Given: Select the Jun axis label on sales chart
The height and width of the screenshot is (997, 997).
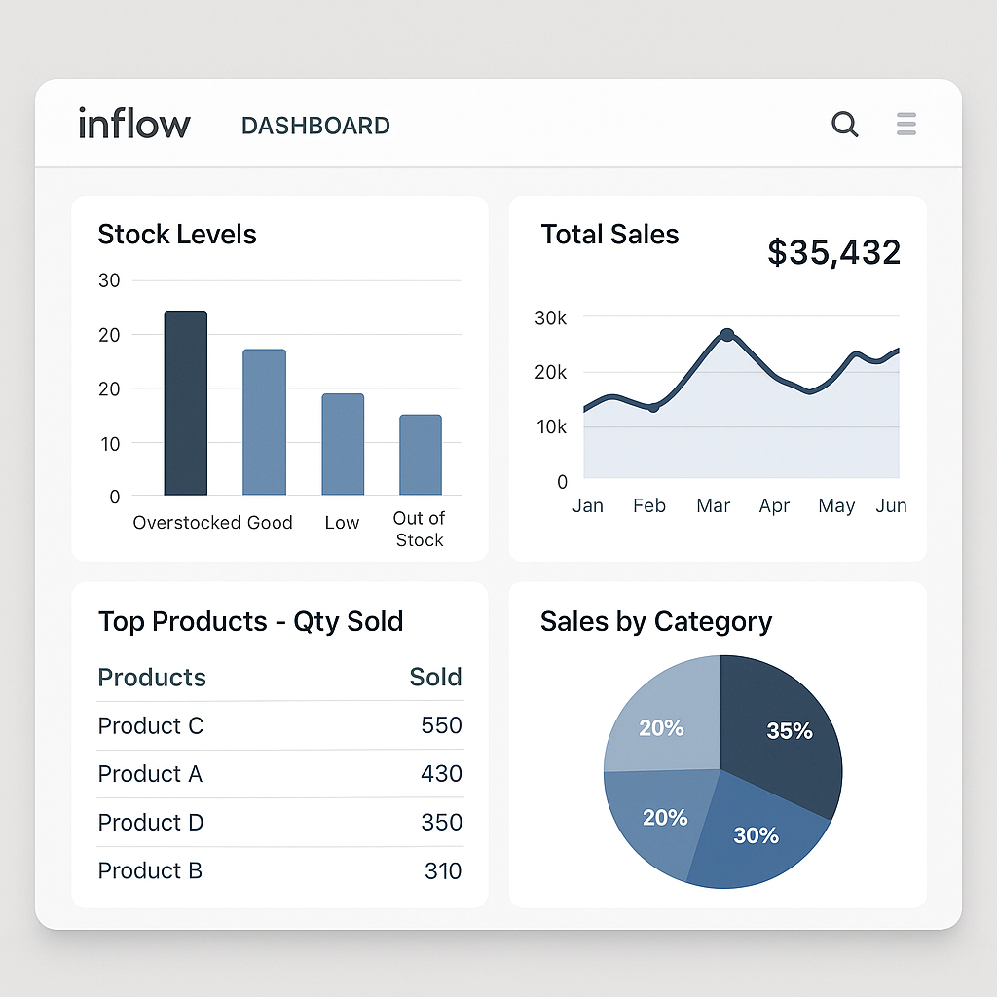Looking at the screenshot, I should tap(892, 505).
